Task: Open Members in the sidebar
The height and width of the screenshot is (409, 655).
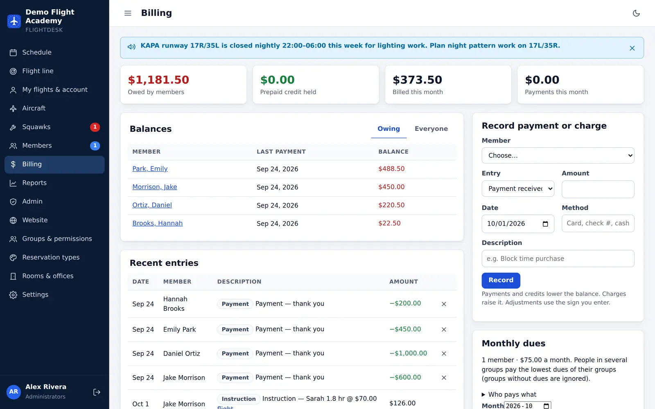Action: coord(54,146)
